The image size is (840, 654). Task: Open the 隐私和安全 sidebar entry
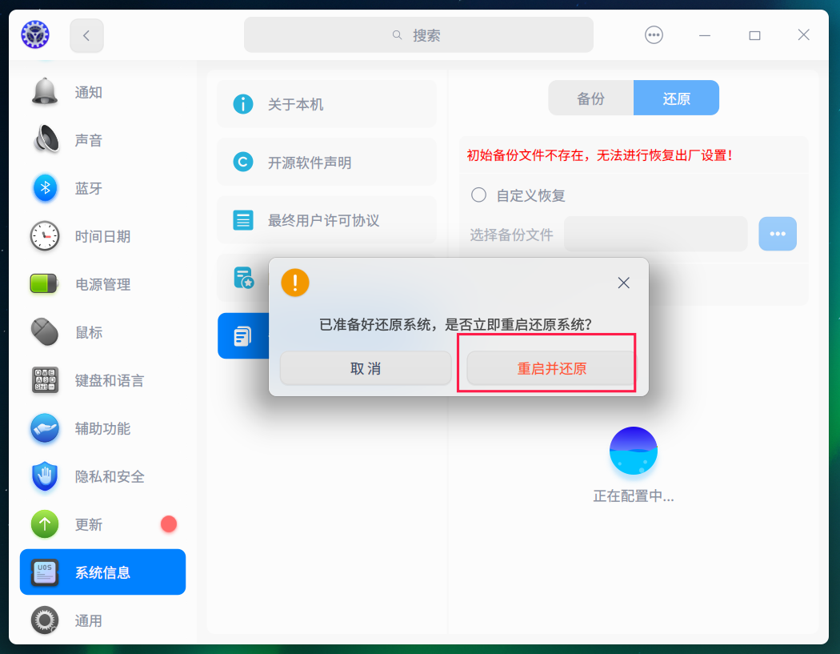[103, 476]
